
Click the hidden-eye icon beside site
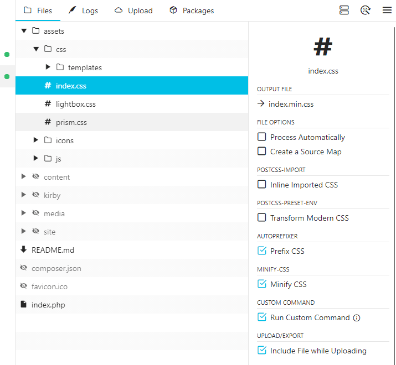[x=35, y=231]
